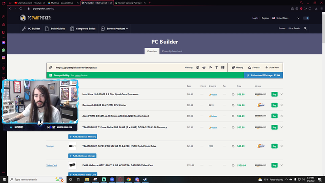Open site search magnifier icon

pos(305,28)
